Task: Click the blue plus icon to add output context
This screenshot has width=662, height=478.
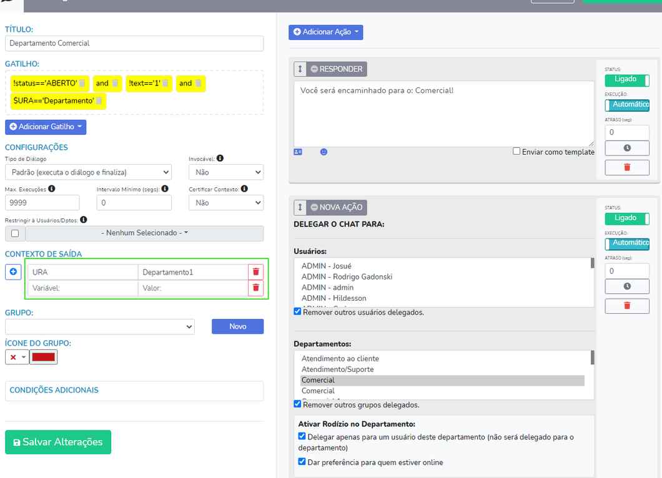Action: [x=13, y=272]
